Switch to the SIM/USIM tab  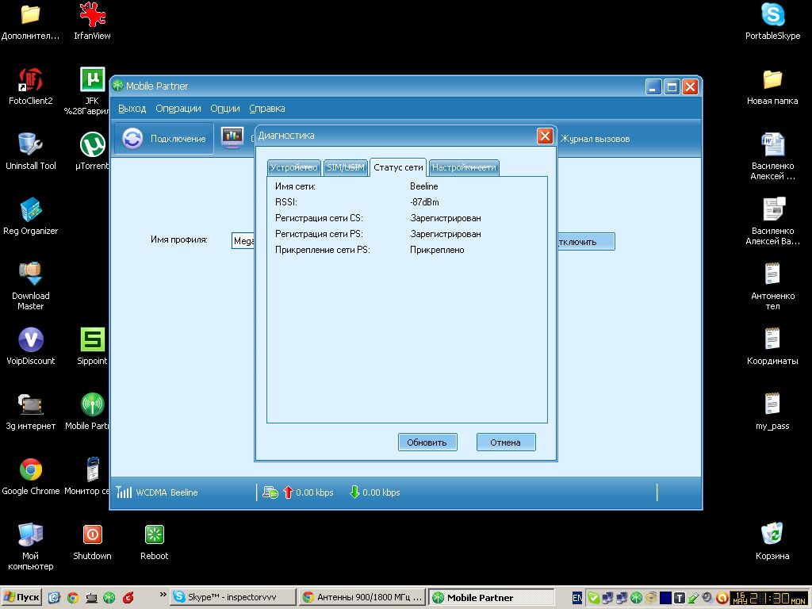click(346, 167)
